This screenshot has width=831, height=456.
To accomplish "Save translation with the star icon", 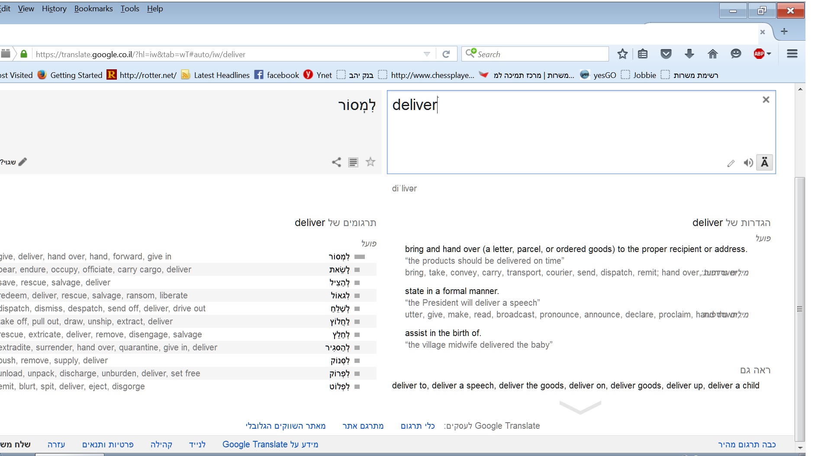I will (x=370, y=162).
